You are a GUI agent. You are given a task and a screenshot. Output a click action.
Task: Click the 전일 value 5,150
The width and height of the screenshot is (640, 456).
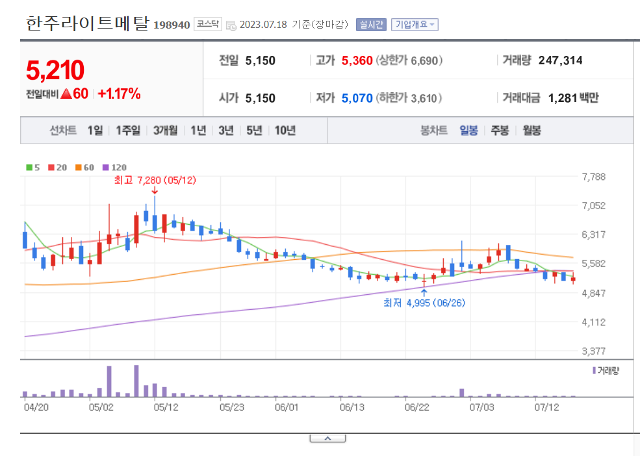261,61
